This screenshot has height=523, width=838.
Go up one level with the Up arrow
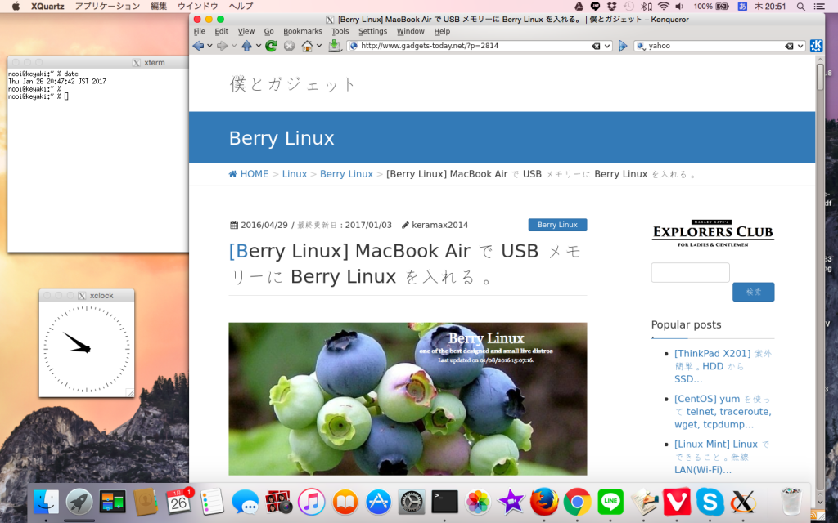pyautogui.click(x=246, y=46)
